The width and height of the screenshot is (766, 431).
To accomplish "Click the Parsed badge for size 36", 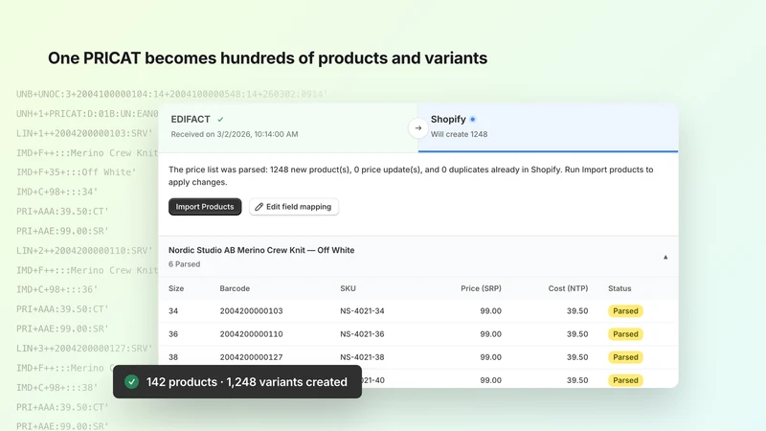I will [625, 334].
